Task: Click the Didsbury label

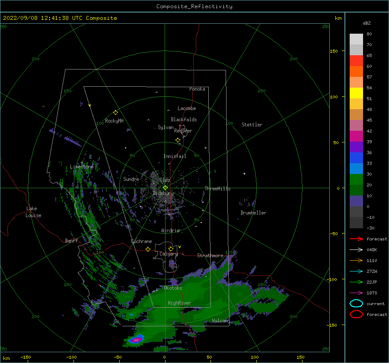Action: (163, 193)
